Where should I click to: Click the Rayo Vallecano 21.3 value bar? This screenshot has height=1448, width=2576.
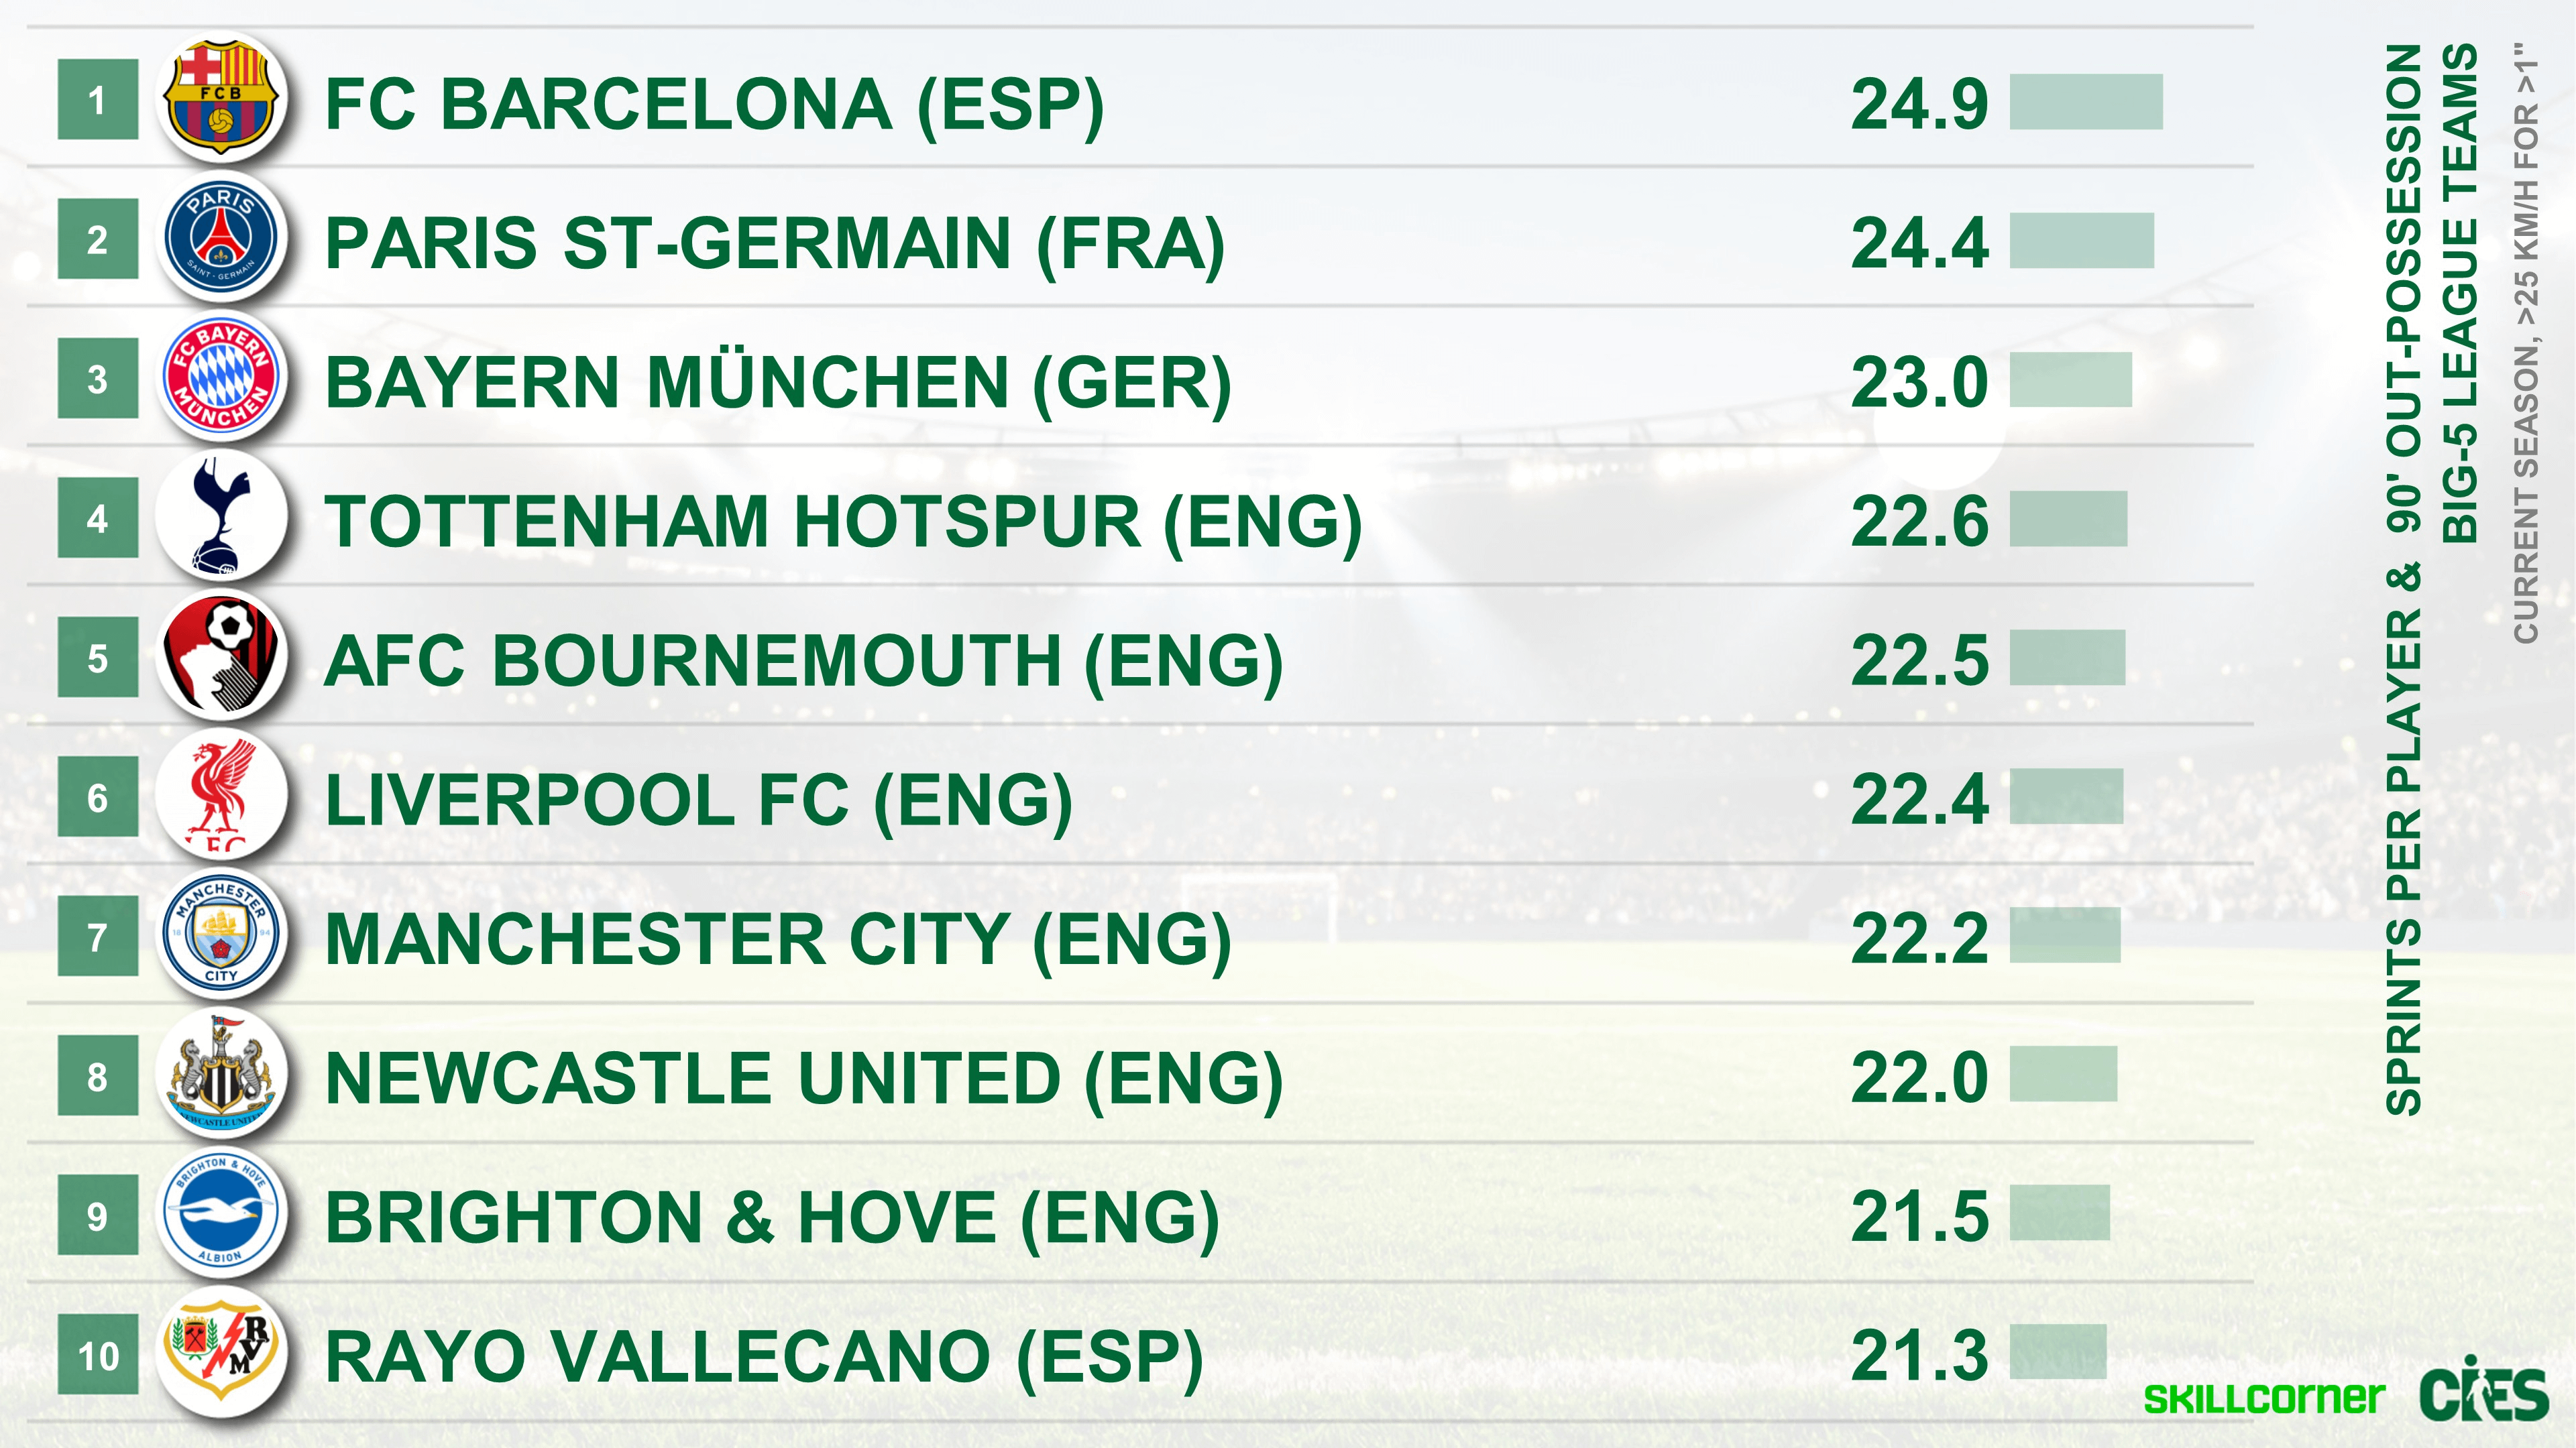pyautogui.click(x=2057, y=1352)
